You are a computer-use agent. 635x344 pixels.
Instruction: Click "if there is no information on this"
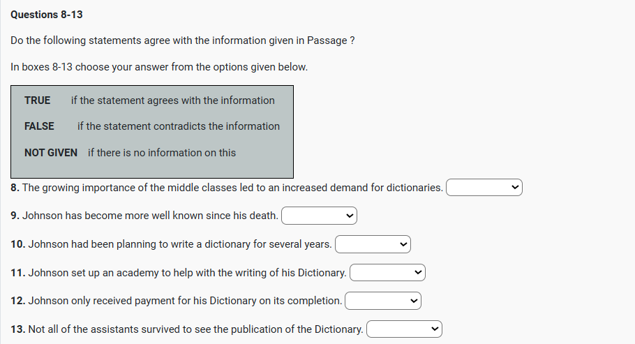click(162, 153)
